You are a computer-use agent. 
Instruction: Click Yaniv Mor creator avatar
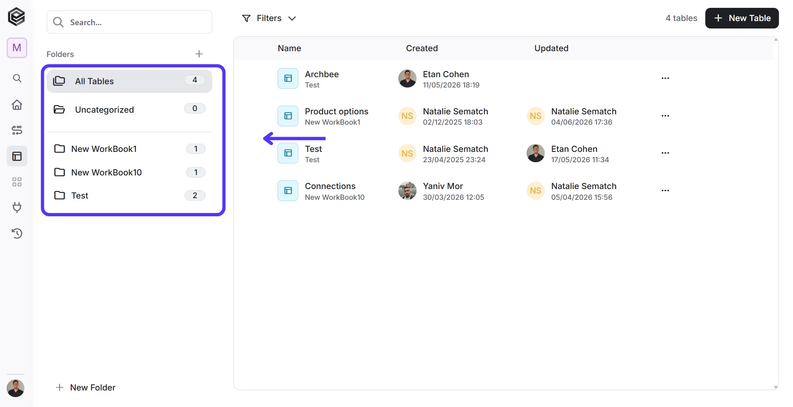pyautogui.click(x=407, y=191)
